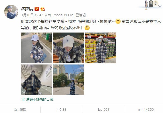163x113 pixels.
Task: Click the green topic flower icon
Action: (x=23, y=100)
